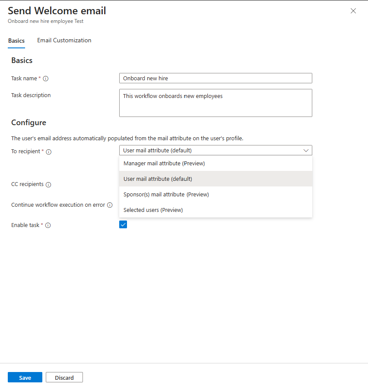The width and height of the screenshot is (368, 391).
Task: Select User mail attribute (default) option
Action: click(x=158, y=179)
